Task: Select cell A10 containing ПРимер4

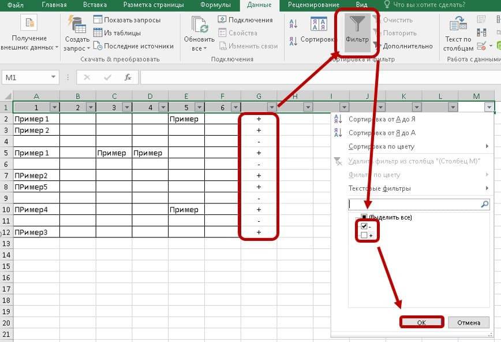Action: (36, 210)
